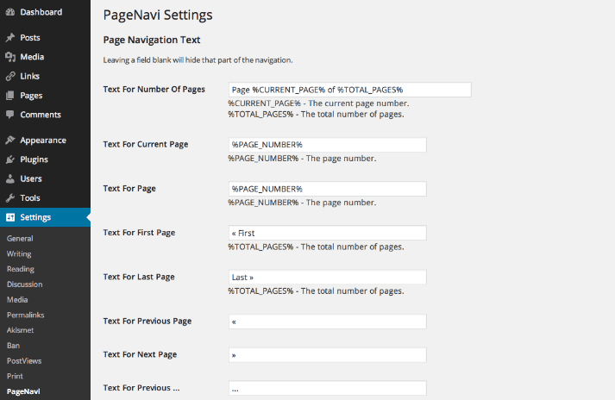Click the Text For Next Page input

[x=328, y=355]
